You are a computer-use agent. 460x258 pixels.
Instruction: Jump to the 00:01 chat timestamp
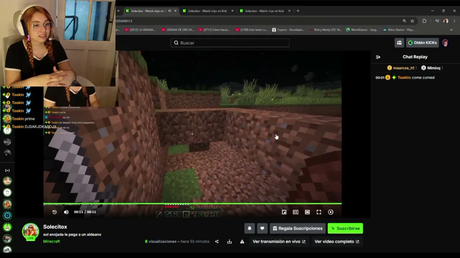pos(380,77)
